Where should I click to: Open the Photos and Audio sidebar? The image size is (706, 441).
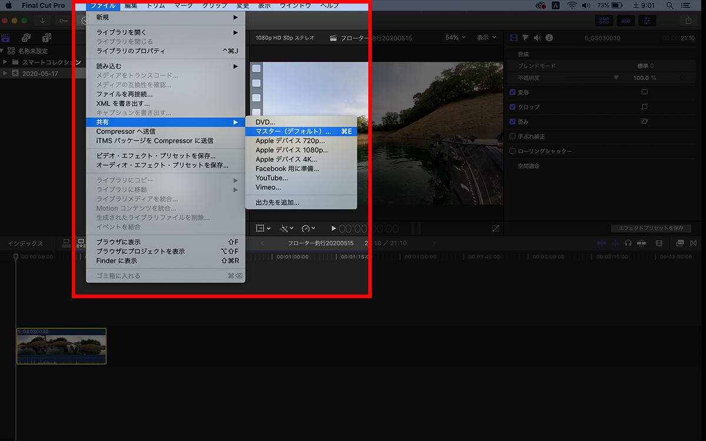click(27, 38)
